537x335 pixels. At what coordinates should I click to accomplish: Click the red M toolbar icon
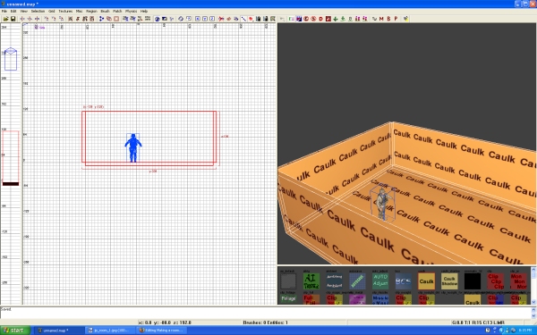click(x=381, y=19)
